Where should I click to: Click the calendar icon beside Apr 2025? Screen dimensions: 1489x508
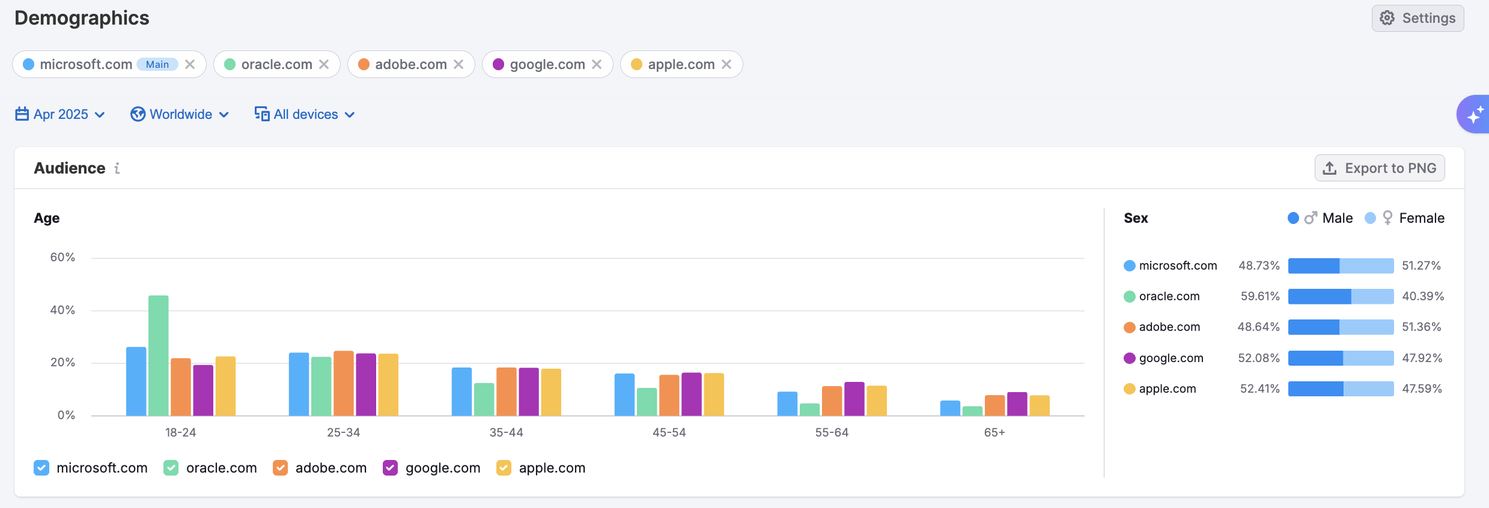point(22,113)
